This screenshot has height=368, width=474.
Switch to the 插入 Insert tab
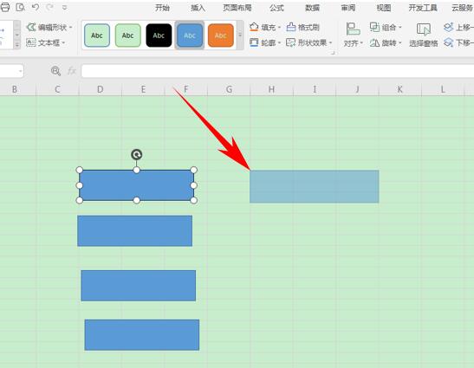[198, 8]
